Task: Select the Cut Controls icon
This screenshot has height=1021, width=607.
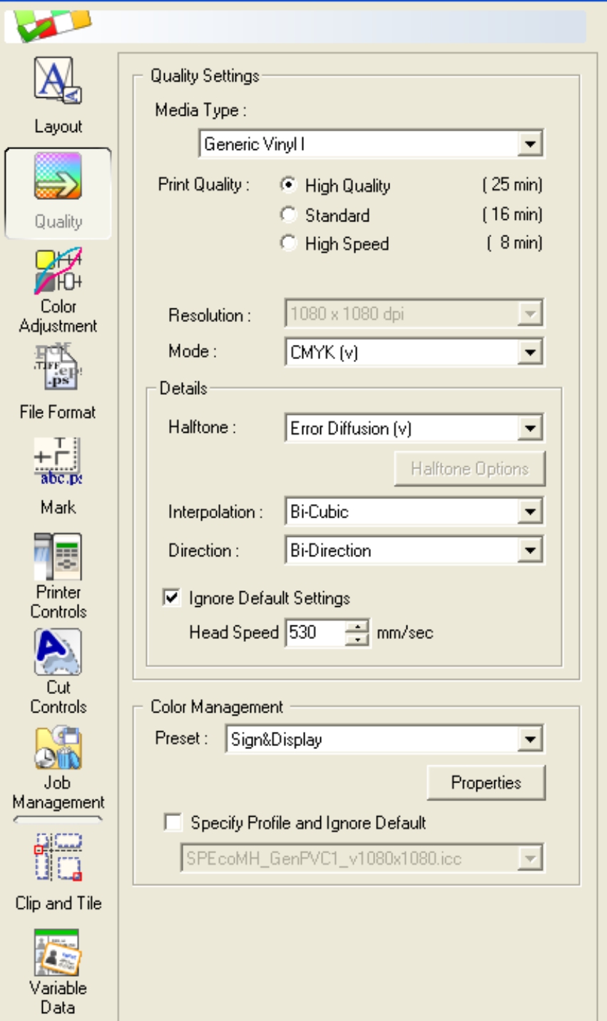Action: [x=58, y=653]
